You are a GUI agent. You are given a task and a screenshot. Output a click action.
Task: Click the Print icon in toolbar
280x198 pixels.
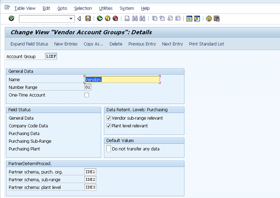pyautogui.click(x=127, y=19)
